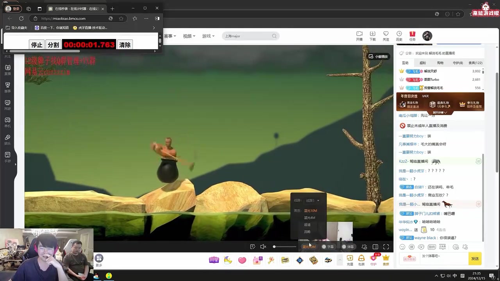500x281 pixels.
Task: Unmute the player via speaker icon
Action: pyautogui.click(x=263, y=247)
